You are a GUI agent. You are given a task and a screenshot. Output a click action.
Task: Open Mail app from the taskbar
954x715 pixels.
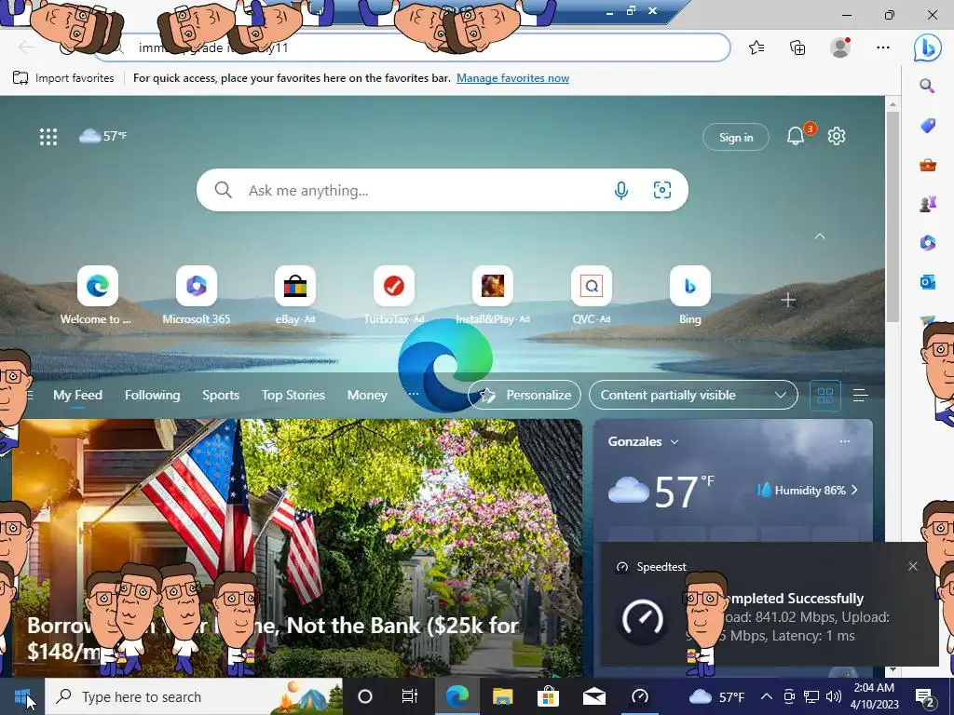pyautogui.click(x=593, y=696)
